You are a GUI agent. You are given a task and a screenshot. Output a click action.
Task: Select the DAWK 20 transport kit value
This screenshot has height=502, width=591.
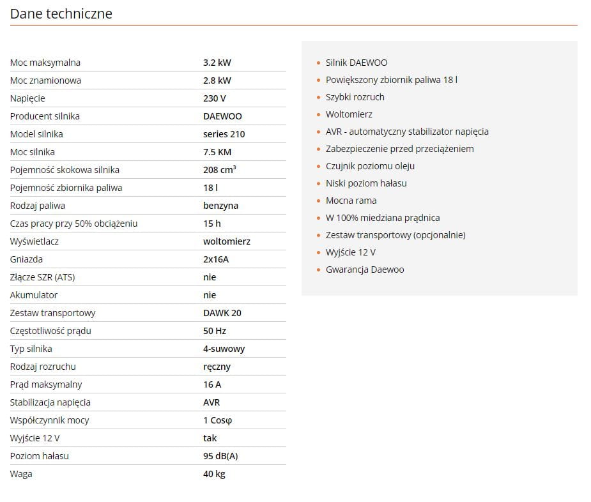[x=222, y=313]
